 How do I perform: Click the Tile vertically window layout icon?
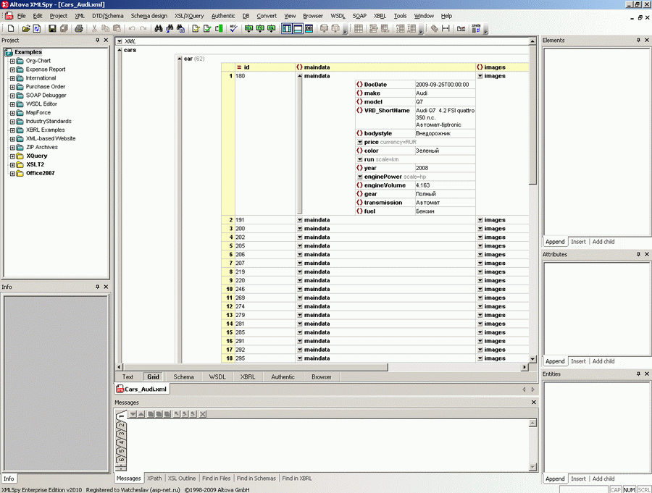coord(286,28)
